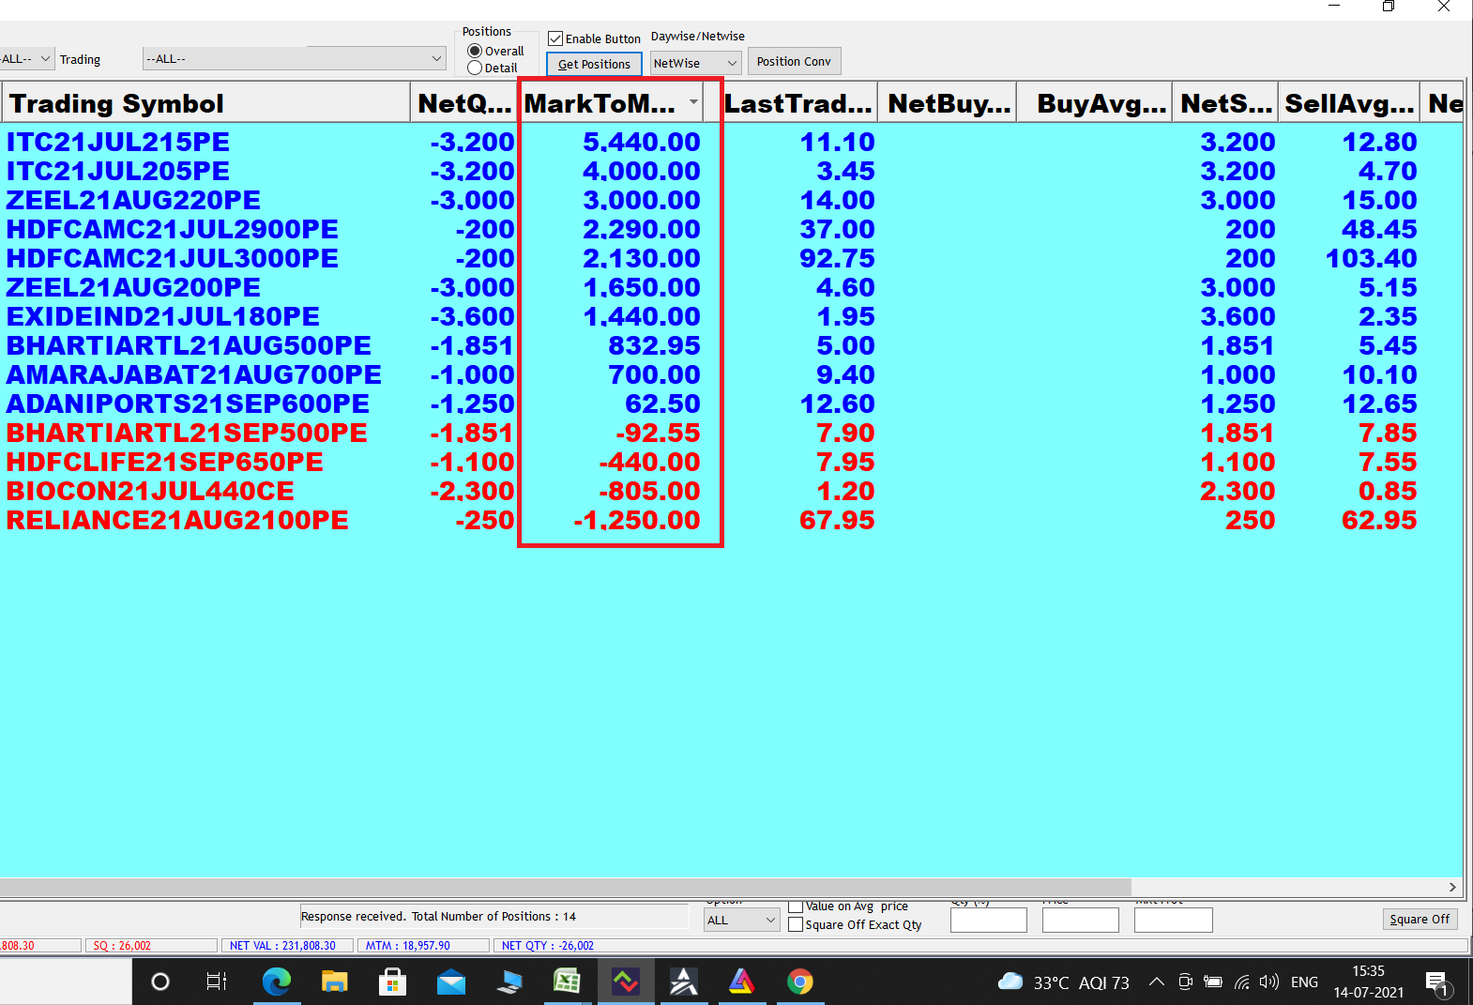Open notification center icon
Image resolution: width=1473 pixels, height=1005 pixels.
1438,983
